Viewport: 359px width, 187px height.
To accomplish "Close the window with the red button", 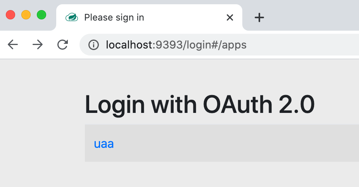I will click(10, 15).
